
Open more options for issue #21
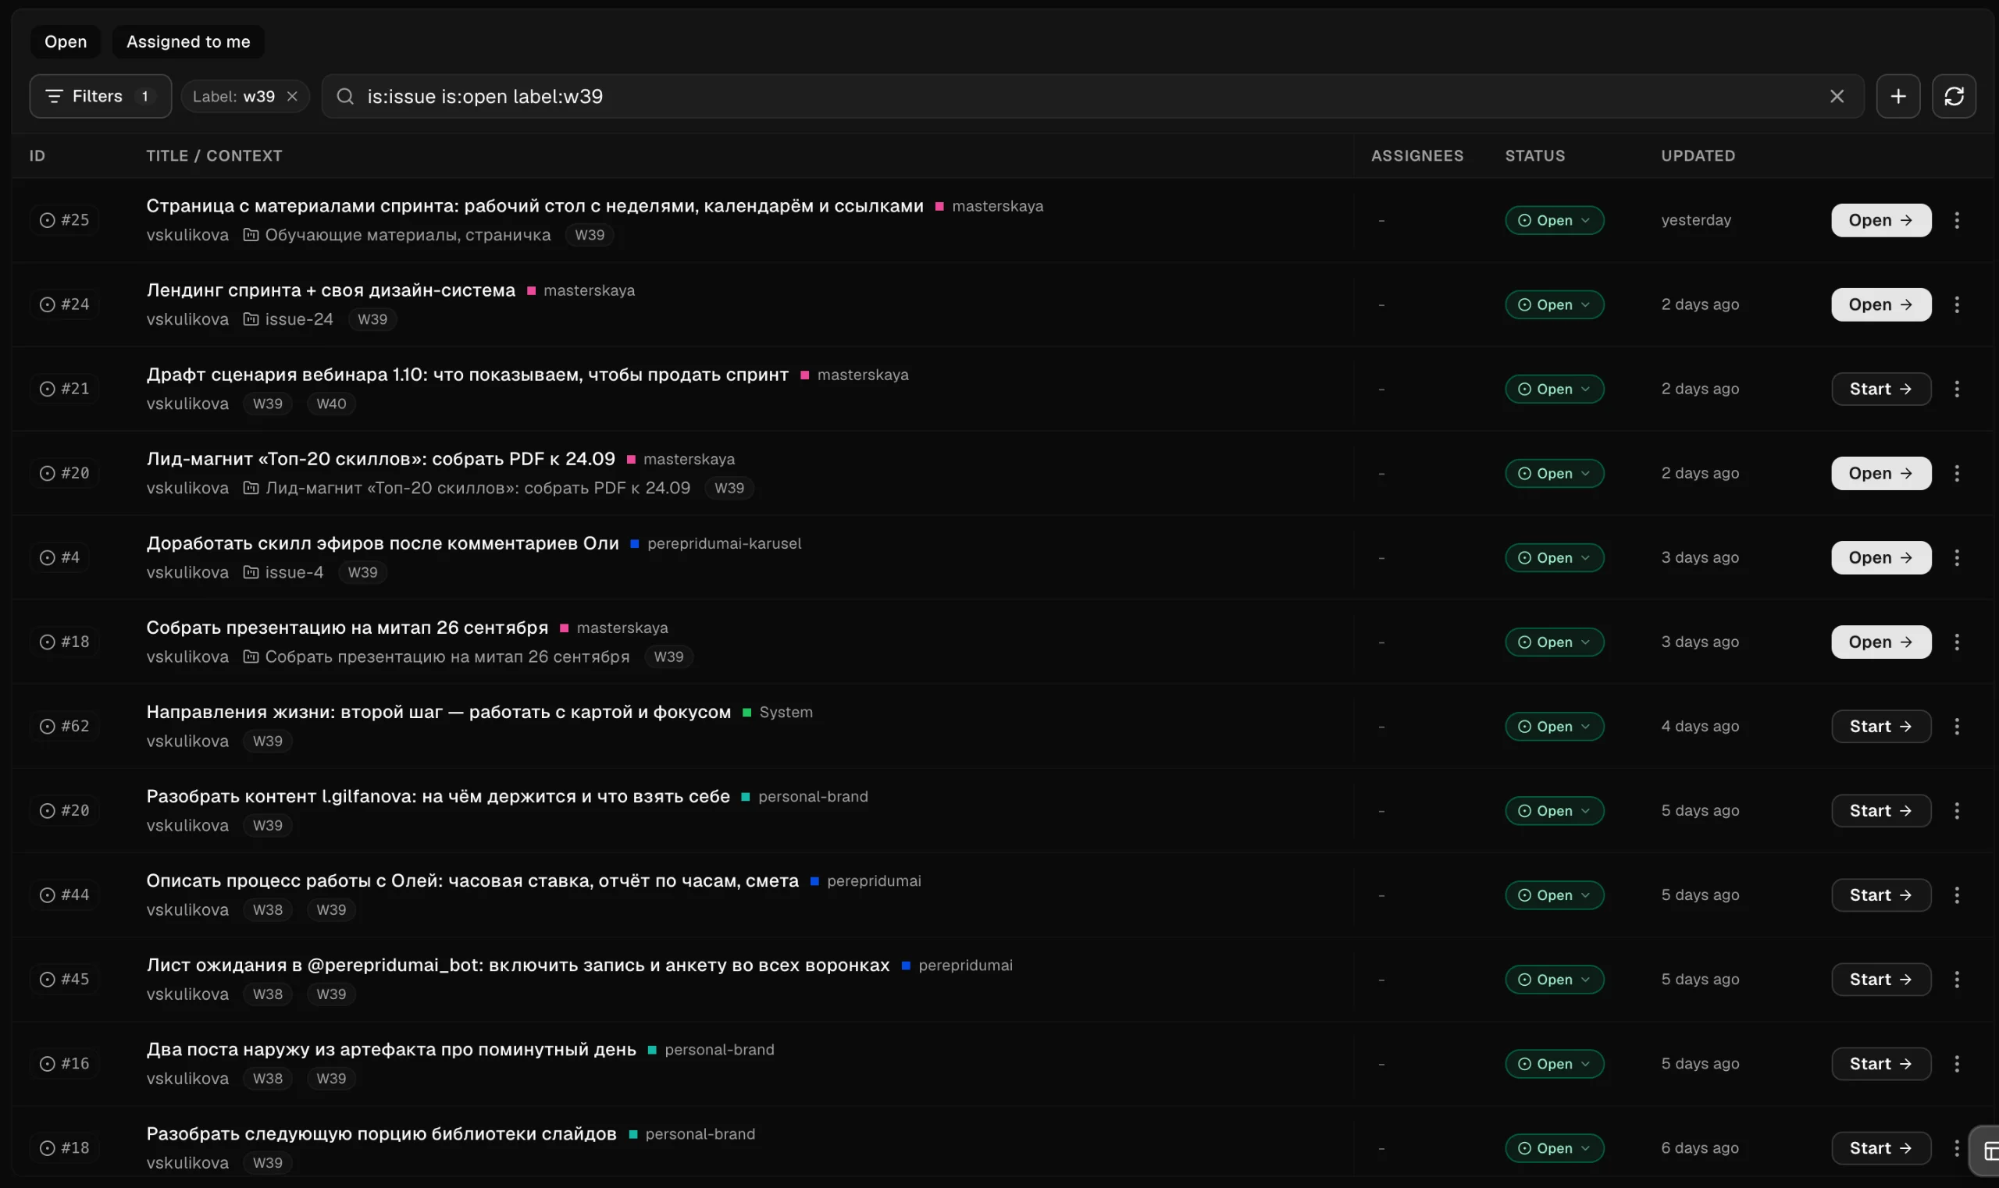point(1957,389)
